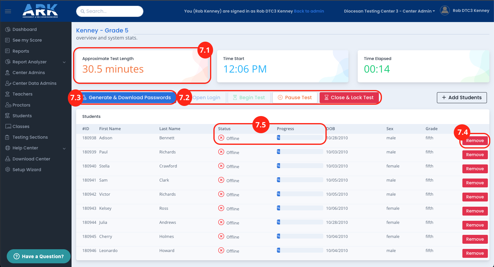
Task: Click the Teachers sidebar icon
Action: point(8,94)
